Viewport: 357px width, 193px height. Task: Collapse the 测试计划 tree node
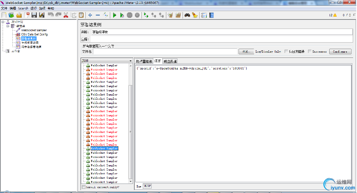click(x=3, y=22)
